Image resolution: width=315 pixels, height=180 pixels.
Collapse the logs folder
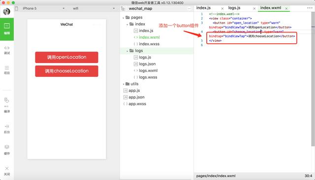[127, 51]
